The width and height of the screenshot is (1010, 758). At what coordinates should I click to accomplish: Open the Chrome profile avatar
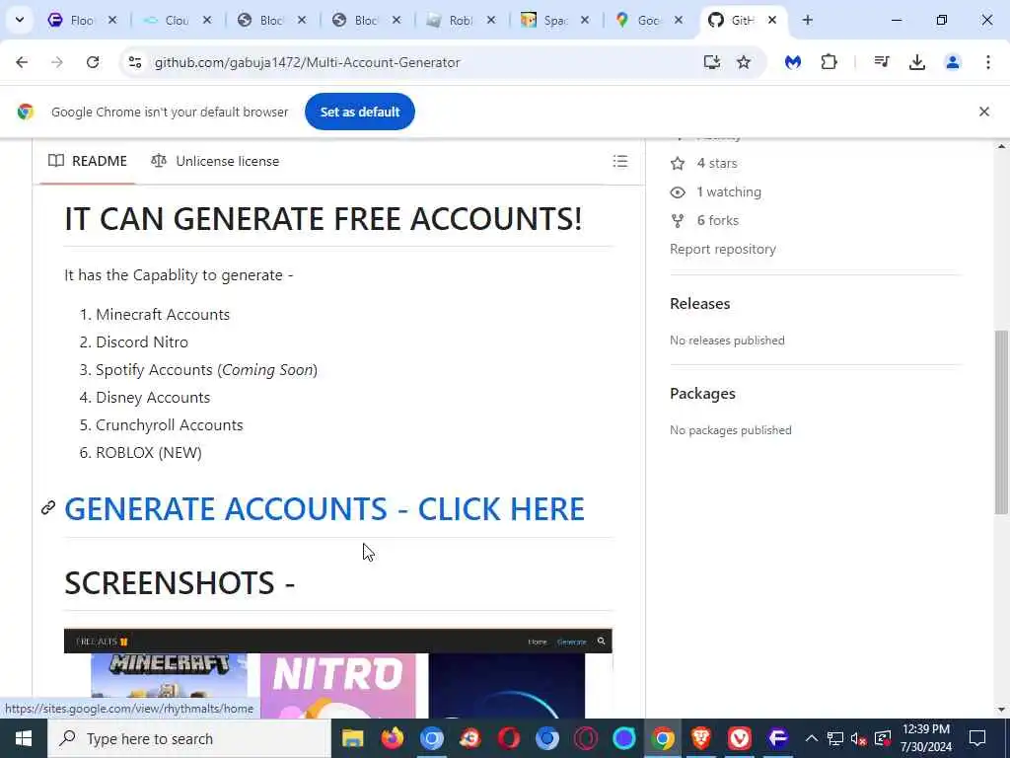pos(952,62)
